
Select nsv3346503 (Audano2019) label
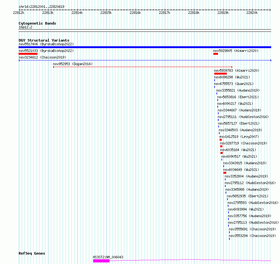(x=240, y=130)
